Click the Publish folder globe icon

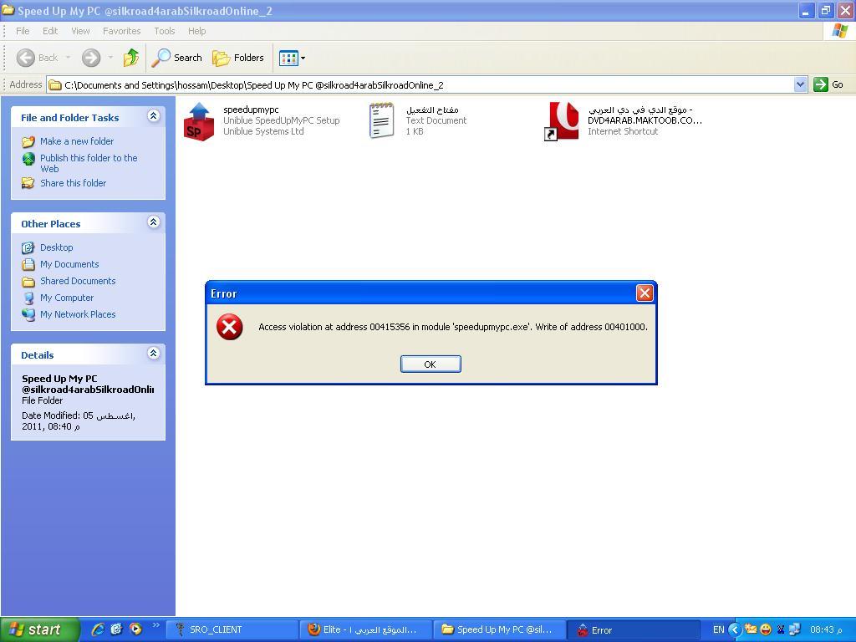point(28,159)
